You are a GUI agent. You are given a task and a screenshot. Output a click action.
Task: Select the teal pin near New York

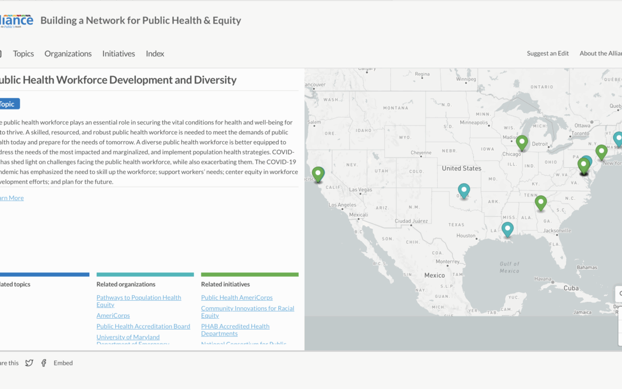pos(618,138)
